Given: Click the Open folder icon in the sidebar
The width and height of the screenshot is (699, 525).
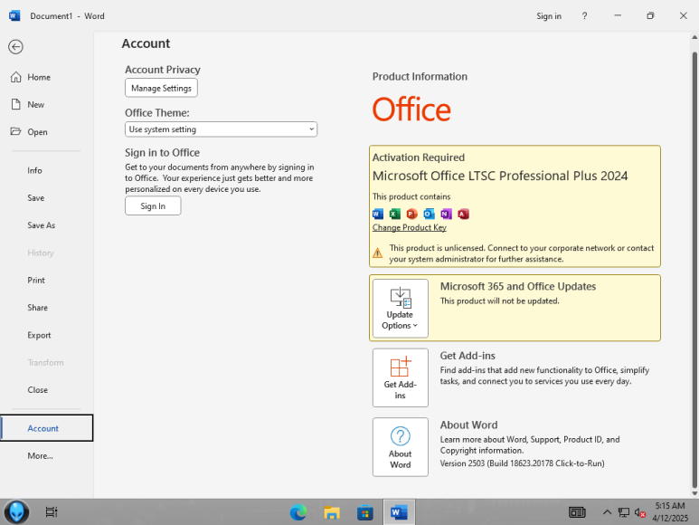Looking at the screenshot, I should [15, 131].
